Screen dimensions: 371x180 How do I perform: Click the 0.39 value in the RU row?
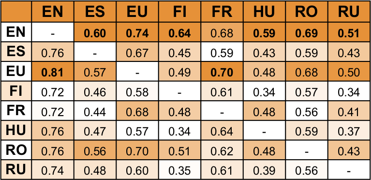tap(264, 169)
